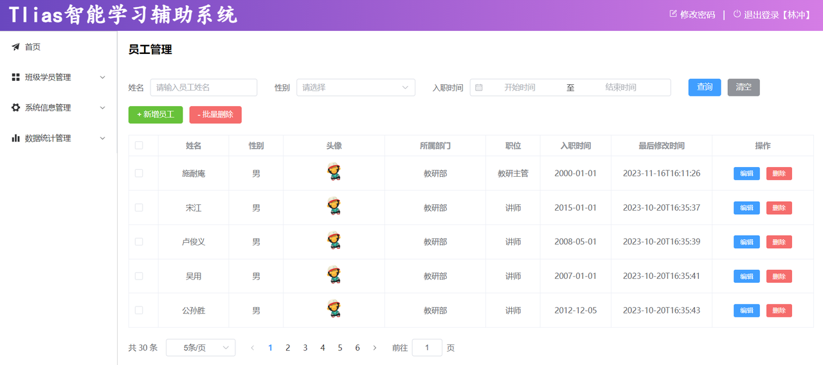Click the power icon next to 退出登录
823x365 pixels.
(737, 14)
